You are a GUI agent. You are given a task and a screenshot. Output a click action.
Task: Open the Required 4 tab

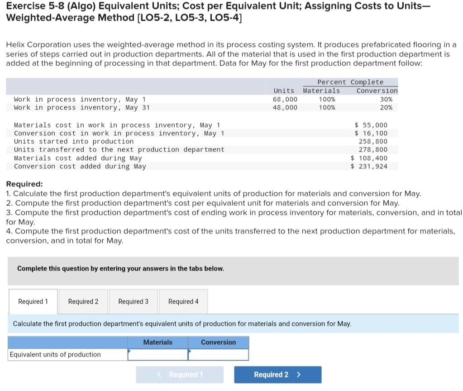coord(183,301)
